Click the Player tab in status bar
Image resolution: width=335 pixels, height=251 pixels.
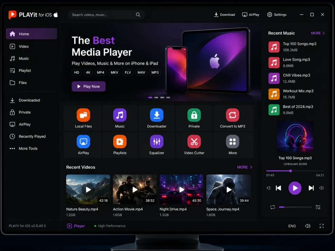click(76, 226)
